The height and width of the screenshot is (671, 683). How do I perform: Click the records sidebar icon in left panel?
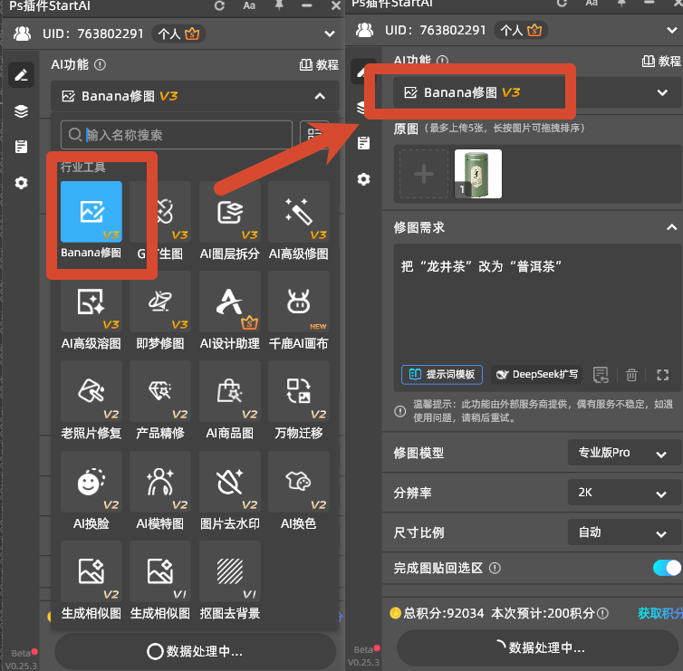(21, 147)
